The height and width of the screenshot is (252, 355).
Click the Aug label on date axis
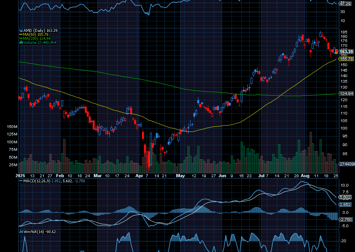305,176
